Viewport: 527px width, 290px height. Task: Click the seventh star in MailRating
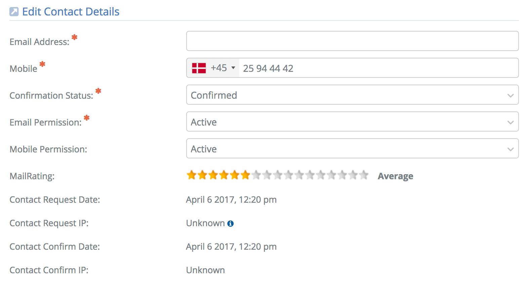point(256,175)
